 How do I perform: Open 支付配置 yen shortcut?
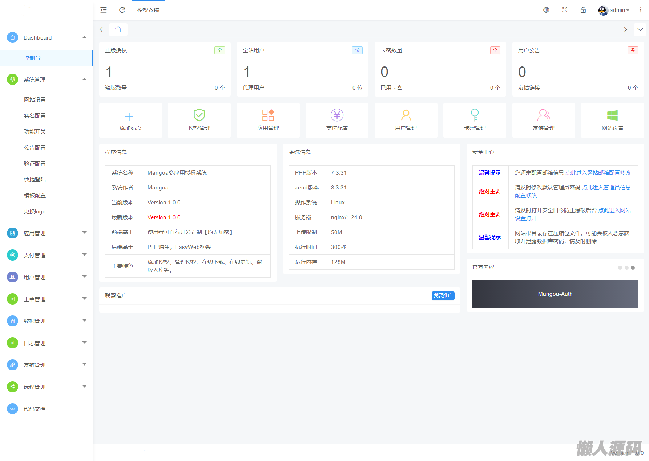(x=337, y=120)
